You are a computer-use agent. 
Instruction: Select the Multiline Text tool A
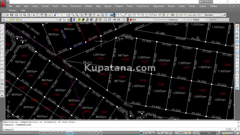[x=2, y=96]
